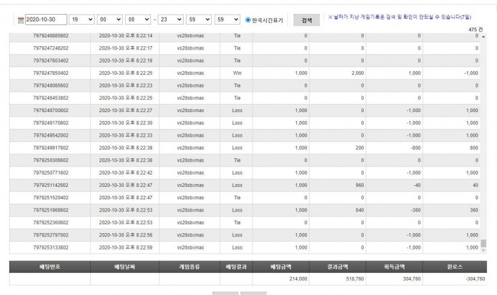This screenshot has height=295, width=497.
Task: Select bet number 7979252797002
Action: click(51, 235)
